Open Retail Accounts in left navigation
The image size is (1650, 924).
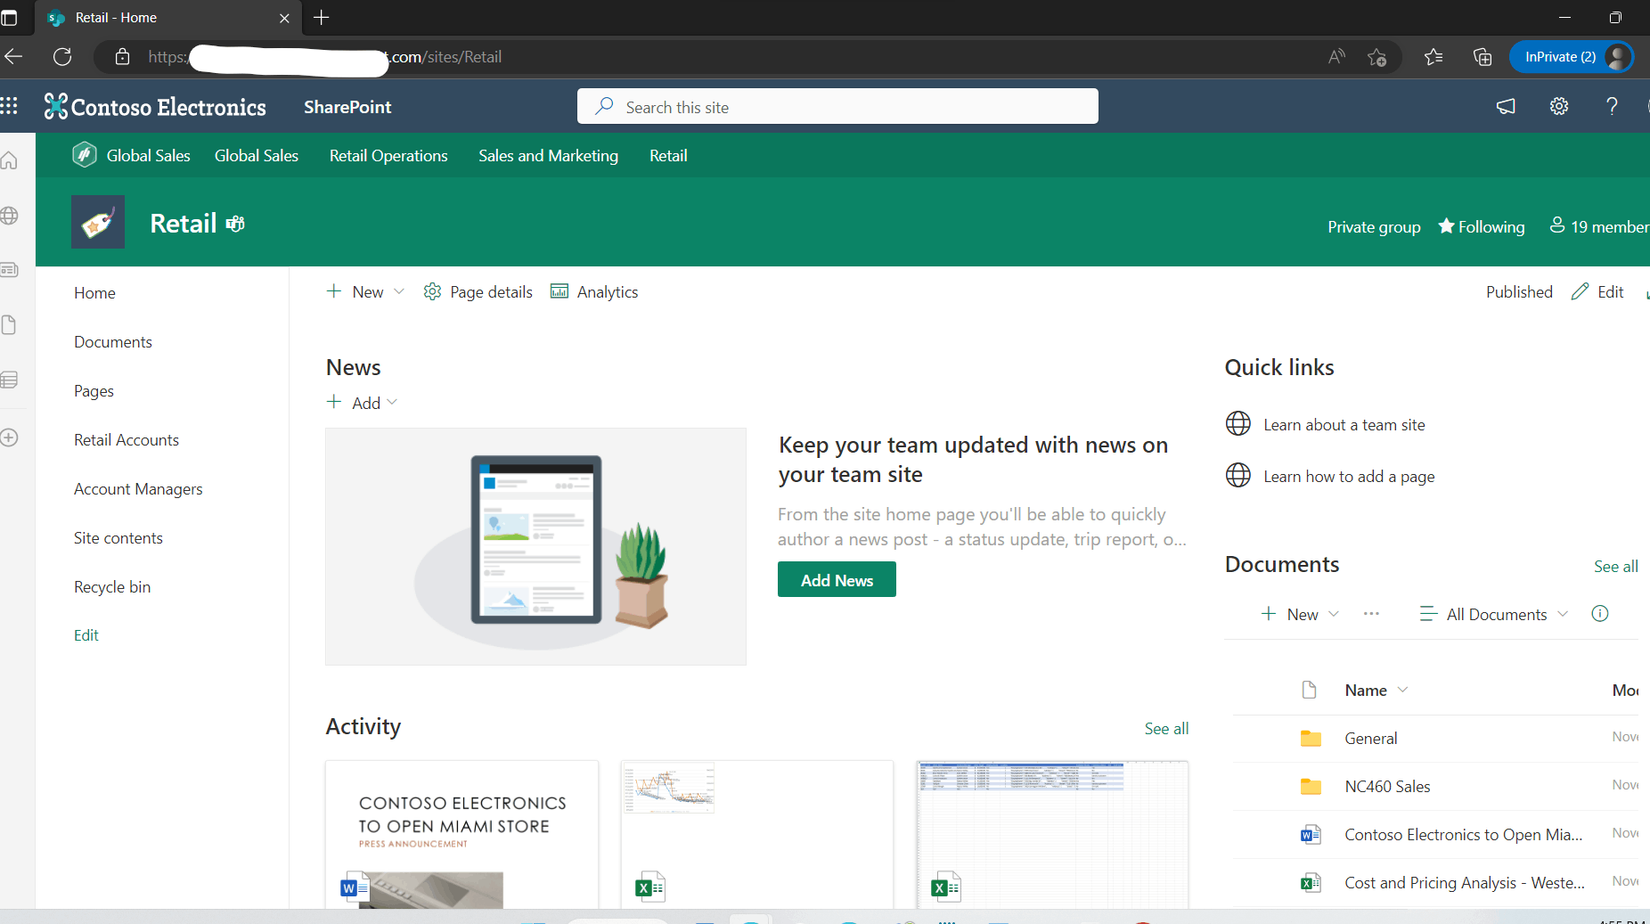click(127, 440)
